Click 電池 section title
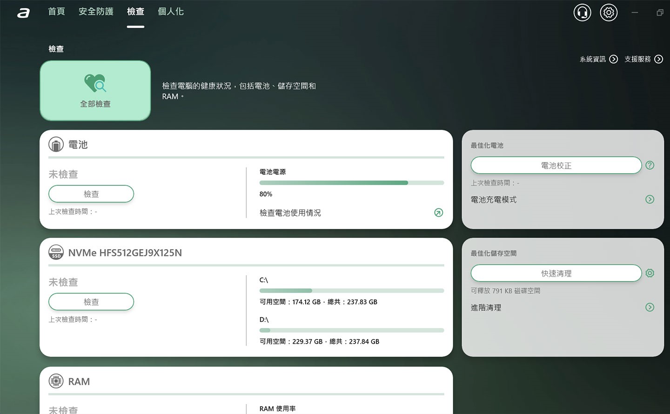 coord(78,144)
